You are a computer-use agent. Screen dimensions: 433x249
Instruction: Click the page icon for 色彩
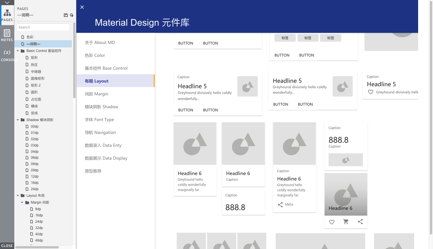(23, 37)
